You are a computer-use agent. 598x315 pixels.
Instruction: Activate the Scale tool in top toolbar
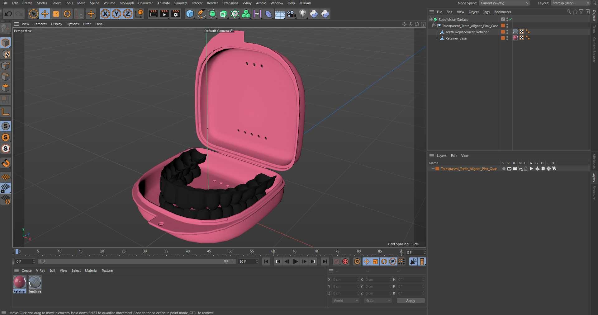tap(56, 14)
